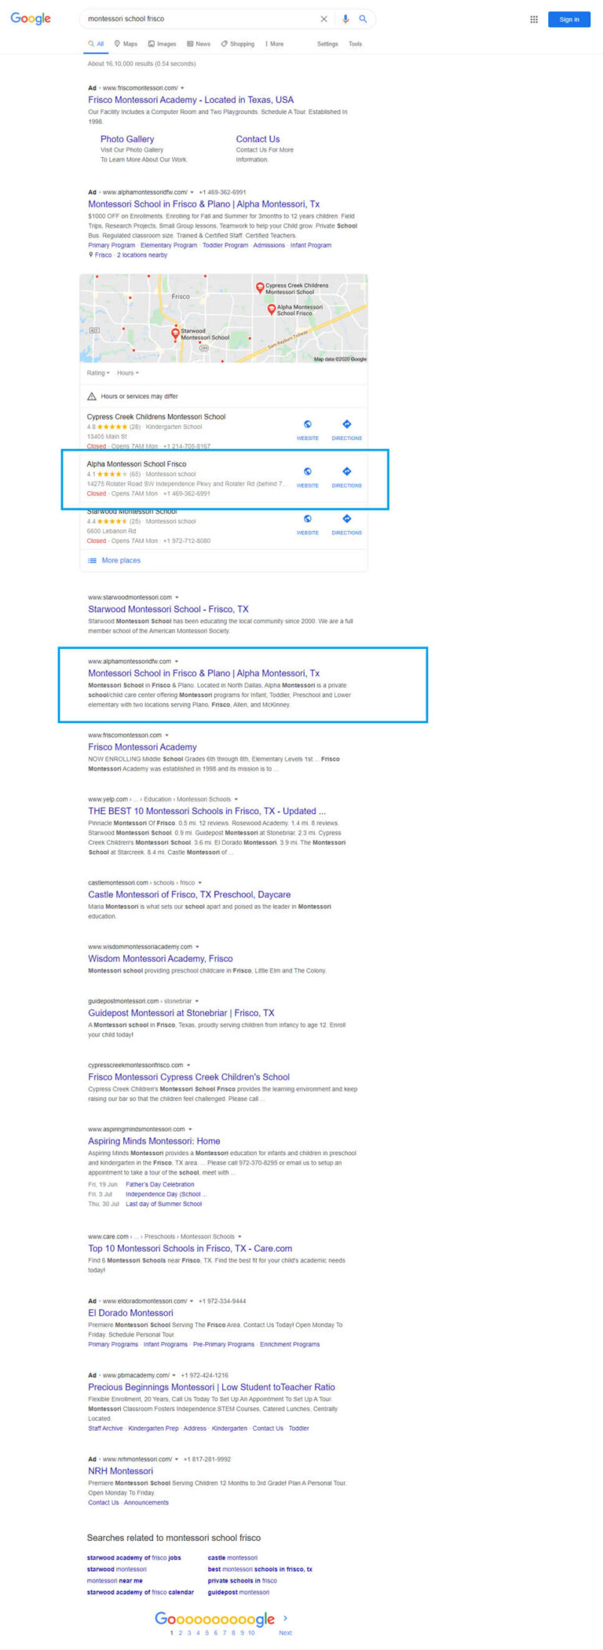The image size is (603, 1650).
Task: Click the Next page link
Action: pyautogui.click(x=285, y=1633)
